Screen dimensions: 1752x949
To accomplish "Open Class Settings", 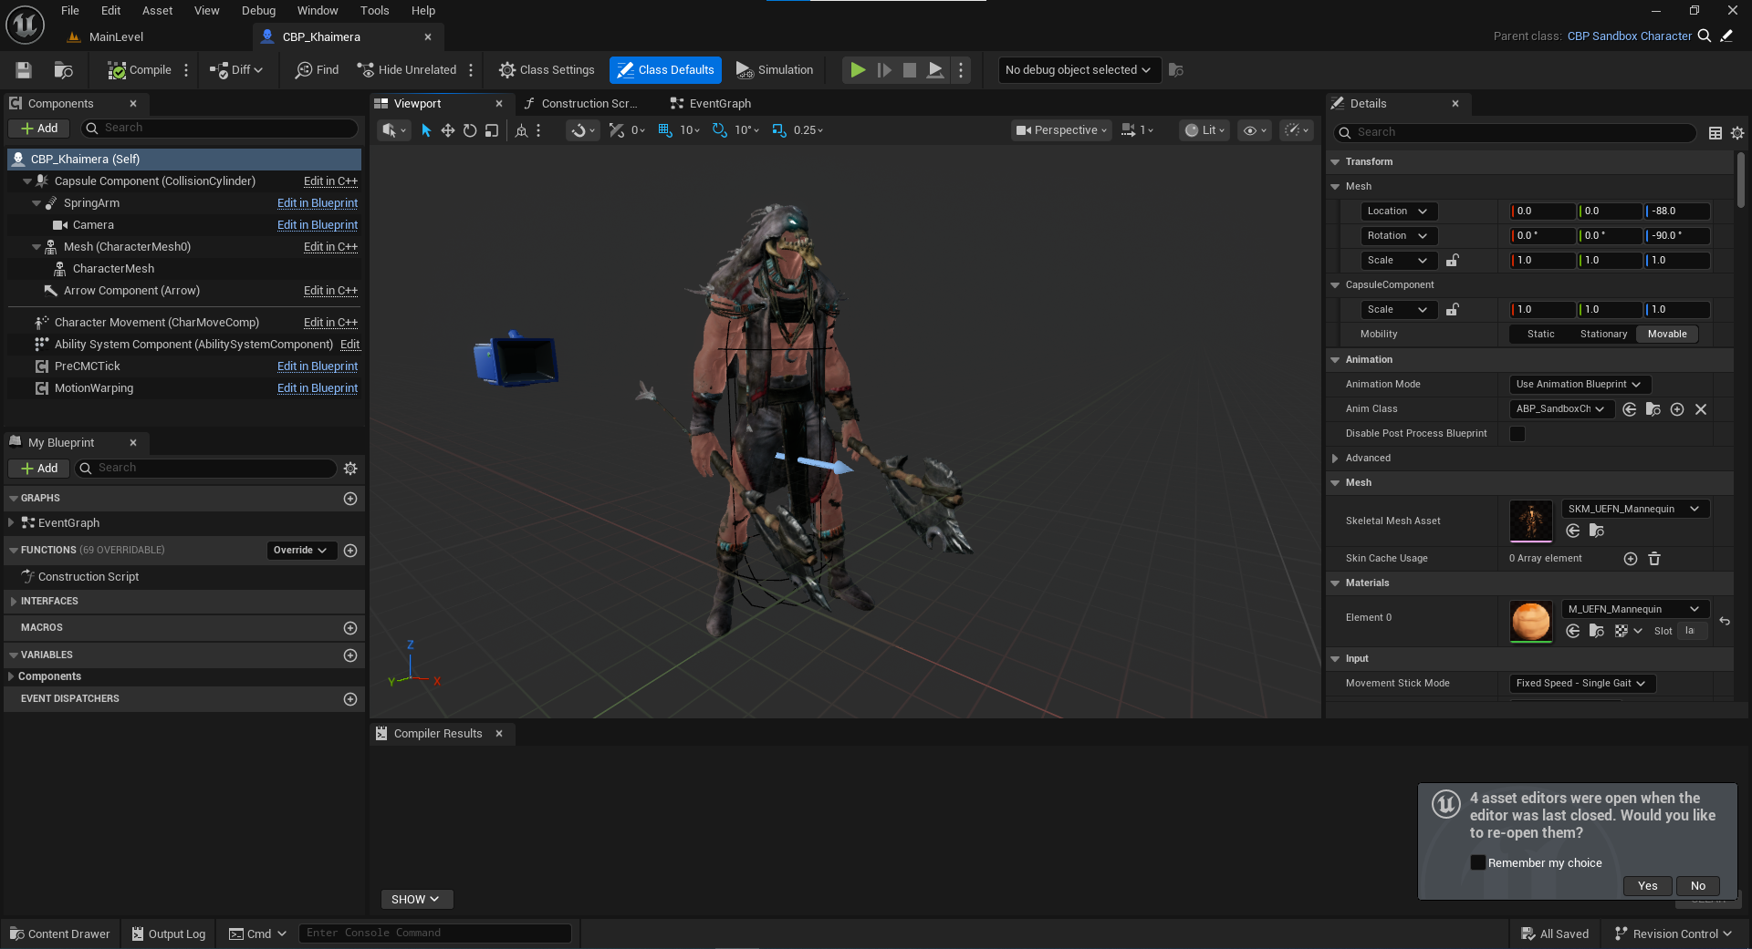I will 547,70.
